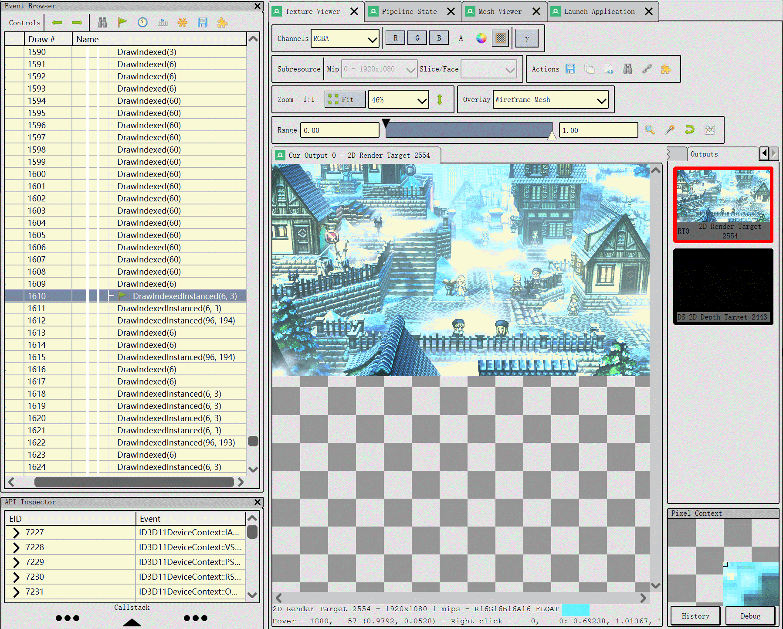This screenshot has height=629, width=783.
Task: Click the bar chart icon in Event Browser
Action: 163,23
